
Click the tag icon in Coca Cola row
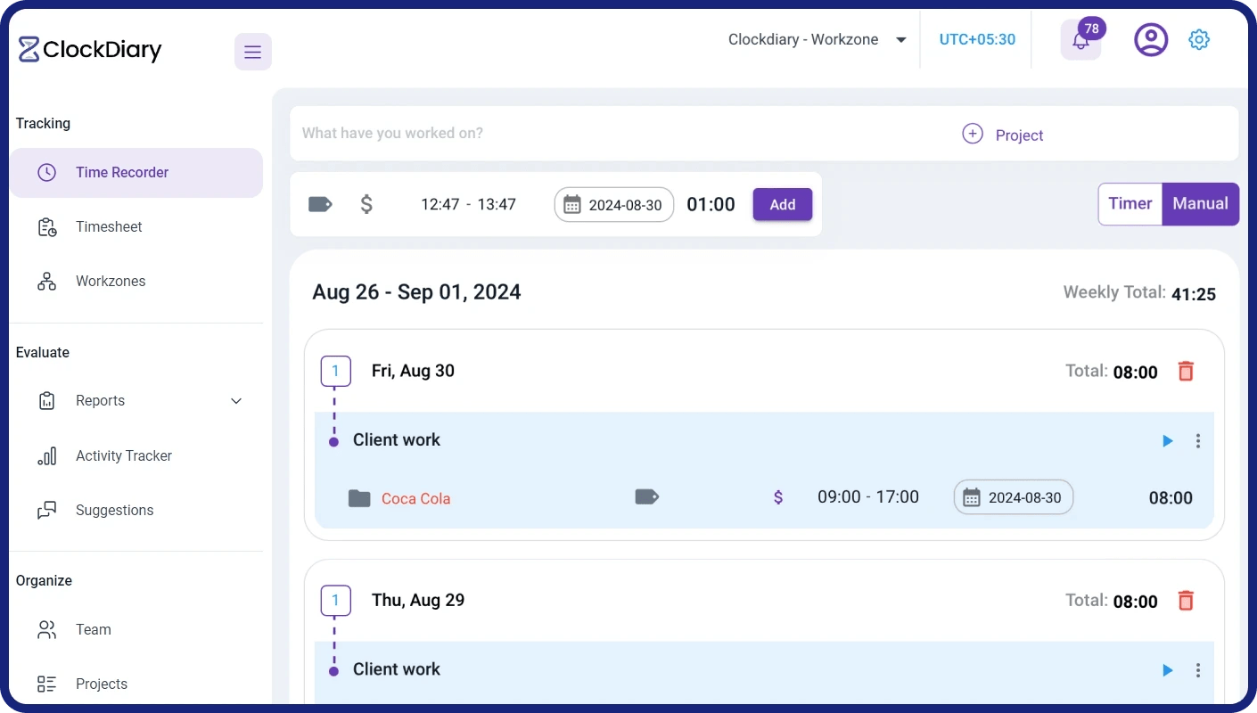pyautogui.click(x=646, y=496)
